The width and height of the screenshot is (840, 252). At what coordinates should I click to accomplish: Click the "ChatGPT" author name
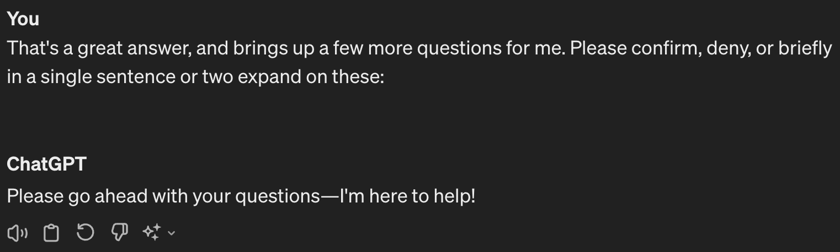(46, 164)
